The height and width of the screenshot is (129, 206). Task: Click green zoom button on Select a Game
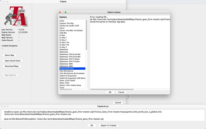click(x=66, y=12)
